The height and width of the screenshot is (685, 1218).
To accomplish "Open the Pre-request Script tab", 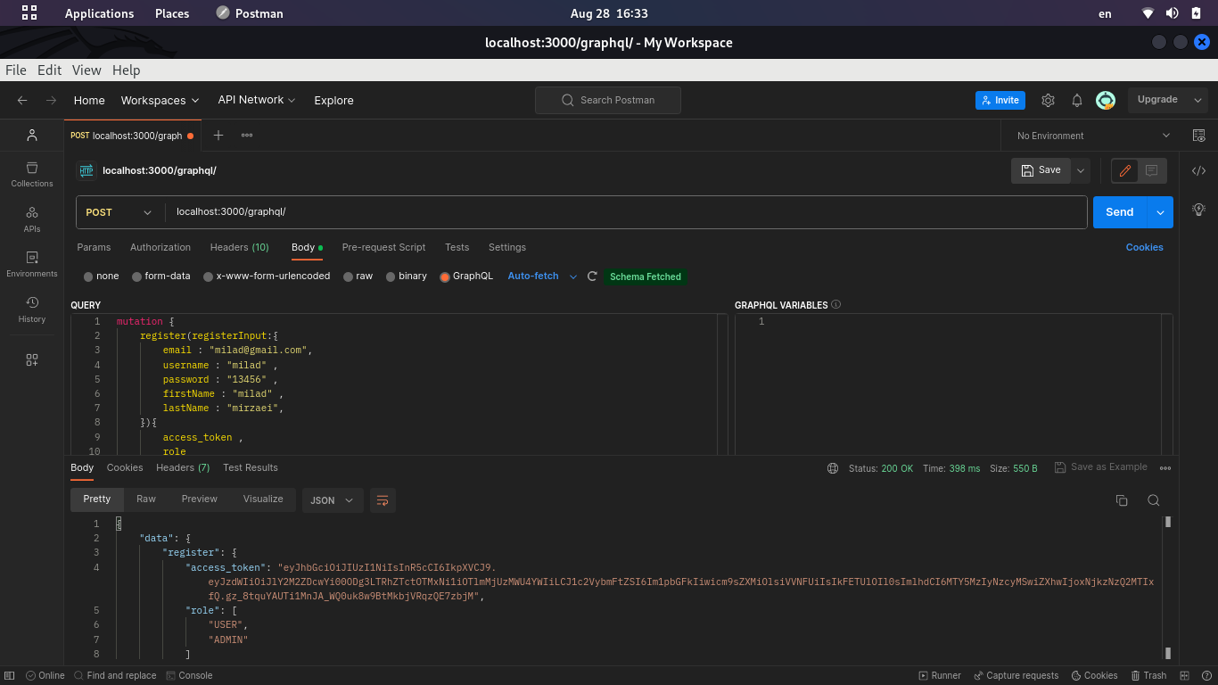I will (x=383, y=247).
